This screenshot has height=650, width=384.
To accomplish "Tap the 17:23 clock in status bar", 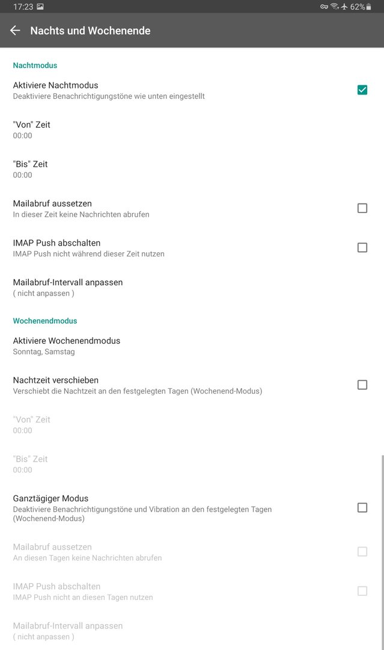I will coord(23,7).
